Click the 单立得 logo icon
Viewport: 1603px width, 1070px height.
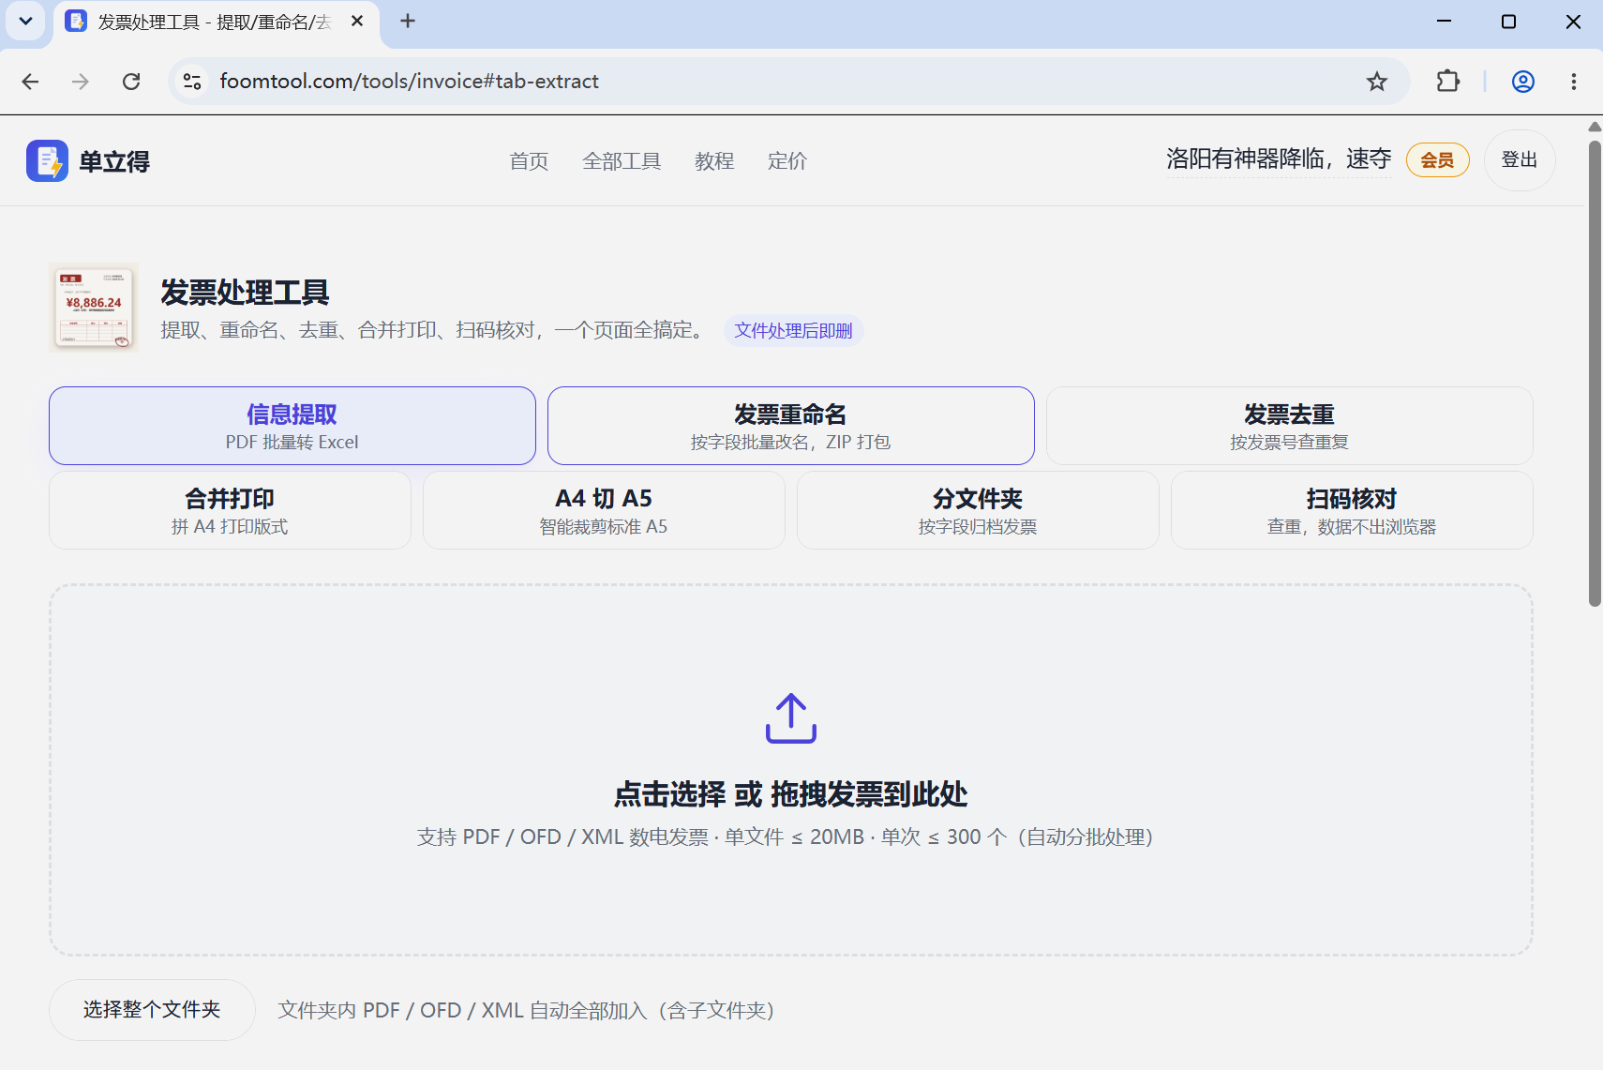pos(47,160)
